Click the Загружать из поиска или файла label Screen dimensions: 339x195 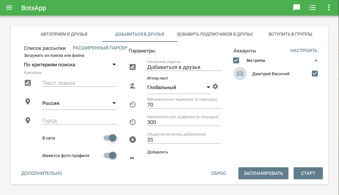(x=54, y=55)
